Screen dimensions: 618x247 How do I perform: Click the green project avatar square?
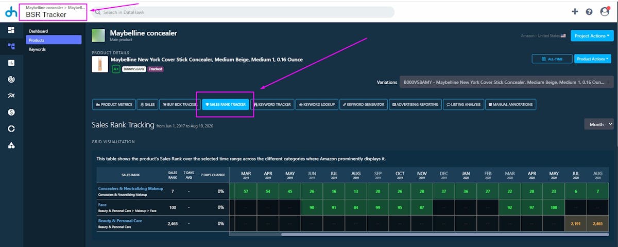click(x=98, y=35)
